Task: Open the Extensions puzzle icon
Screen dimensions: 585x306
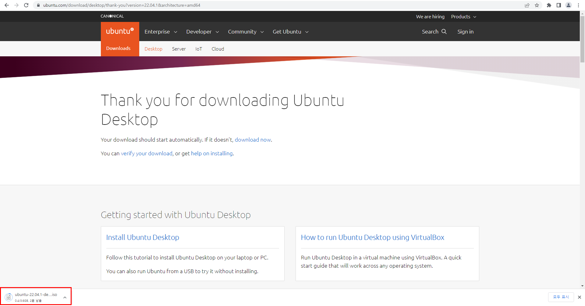Action: pos(549,5)
